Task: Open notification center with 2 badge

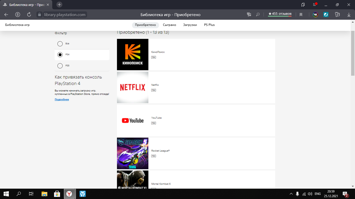Action: [x=345, y=194]
